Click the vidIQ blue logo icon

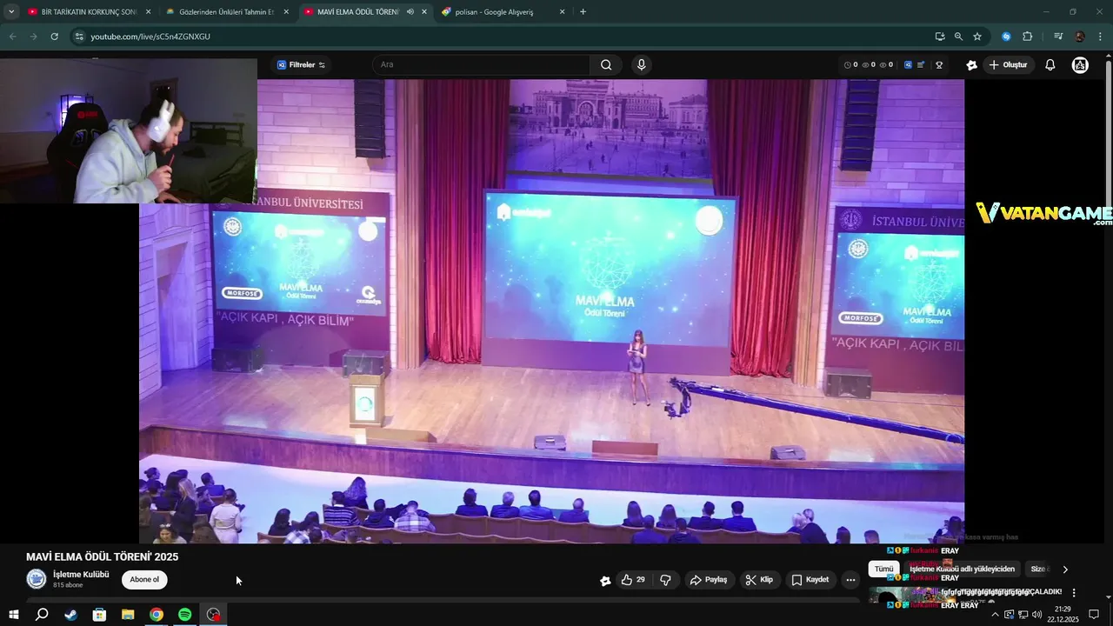pos(909,65)
